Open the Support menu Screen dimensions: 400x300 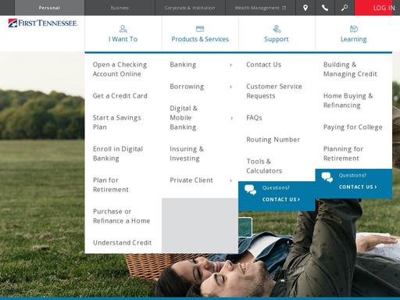[x=277, y=34]
